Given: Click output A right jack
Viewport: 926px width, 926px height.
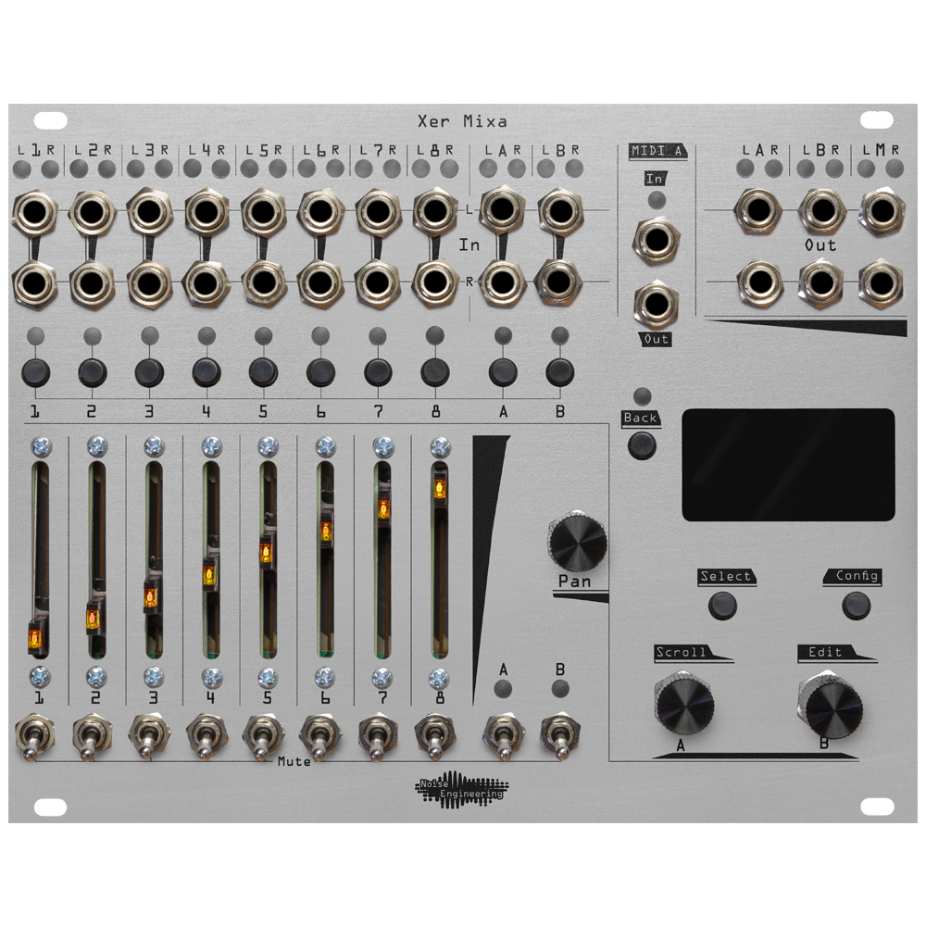Looking at the screenshot, I should point(760,283).
